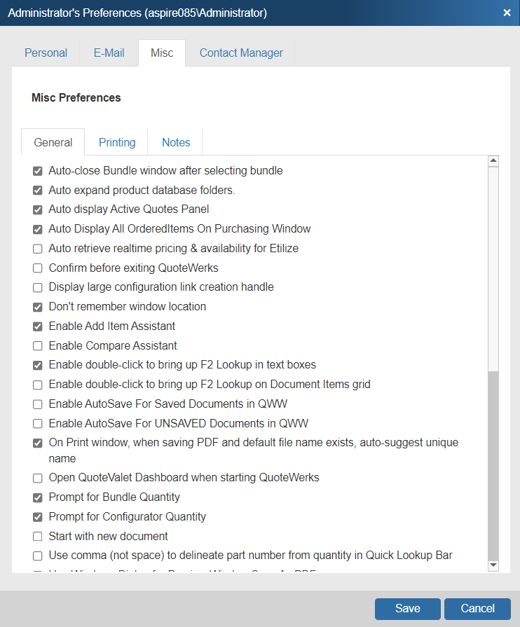Uncheck Auto-close Bundle window after selecting bundle
Viewport: 520px width, 627px height.
click(38, 170)
